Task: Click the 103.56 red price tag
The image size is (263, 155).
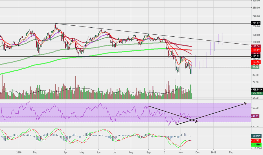Action: pos(256,62)
